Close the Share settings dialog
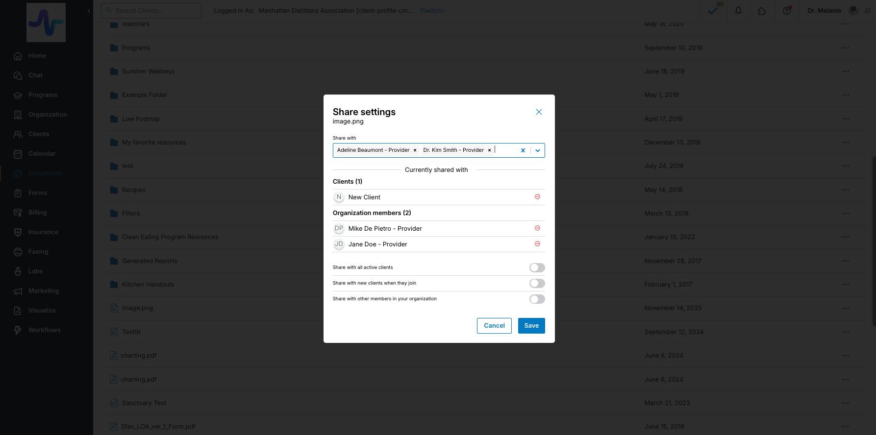Image resolution: width=876 pixels, height=435 pixels. [x=539, y=112]
